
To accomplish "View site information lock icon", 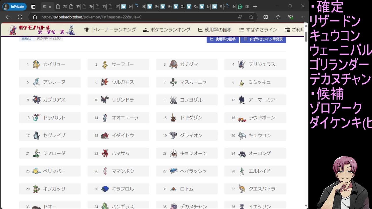I will (35, 17).
